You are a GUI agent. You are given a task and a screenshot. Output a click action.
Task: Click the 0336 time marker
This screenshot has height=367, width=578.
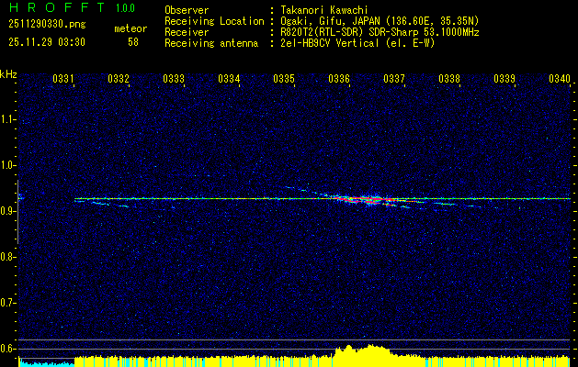point(339,79)
